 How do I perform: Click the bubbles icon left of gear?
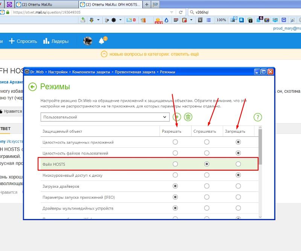(107, 20)
